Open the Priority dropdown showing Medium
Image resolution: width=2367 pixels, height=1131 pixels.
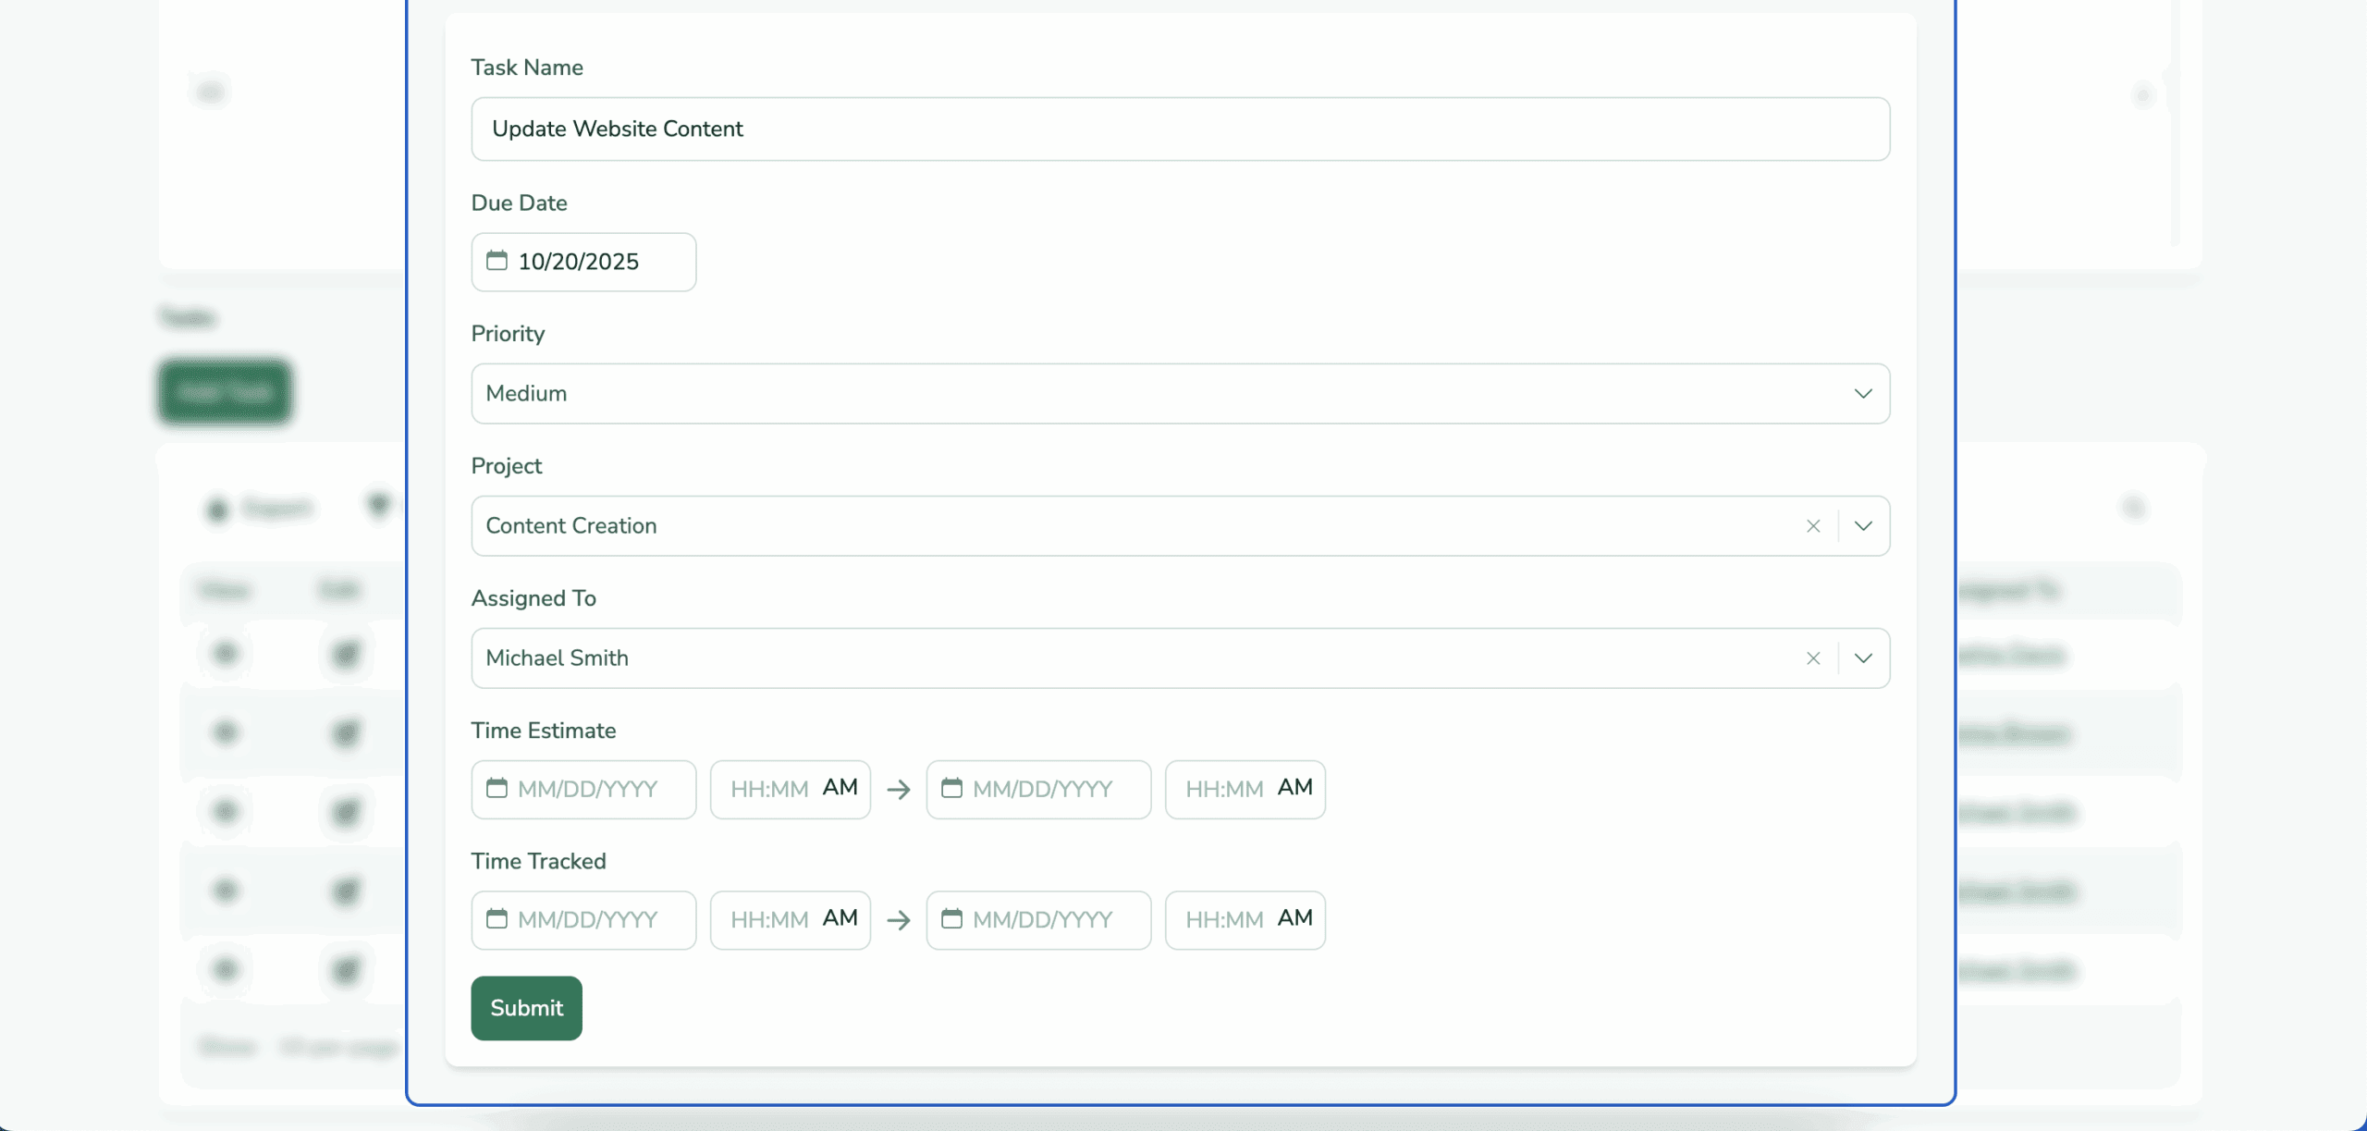coord(1179,394)
